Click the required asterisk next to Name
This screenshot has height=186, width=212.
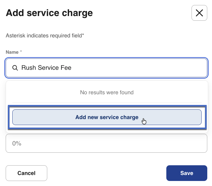[21, 52]
